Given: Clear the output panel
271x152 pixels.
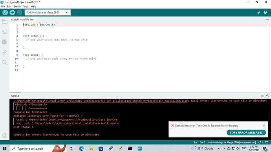Looking at the screenshot, I should [262, 96].
